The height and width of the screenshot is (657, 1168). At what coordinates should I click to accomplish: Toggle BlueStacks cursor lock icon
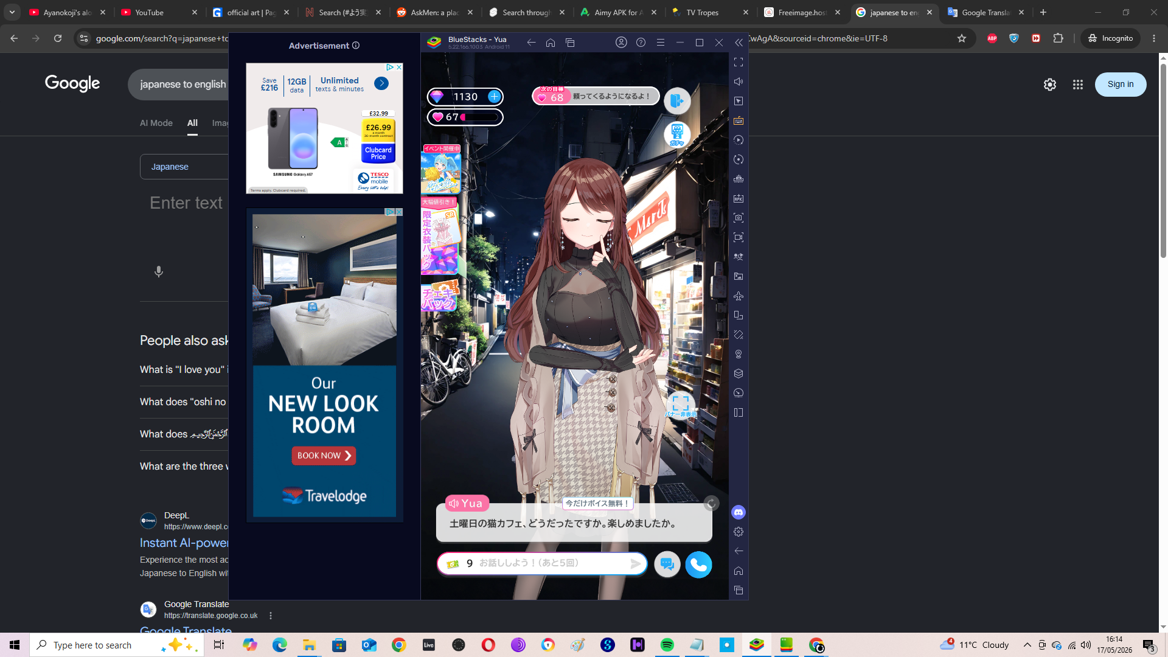point(739,101)
